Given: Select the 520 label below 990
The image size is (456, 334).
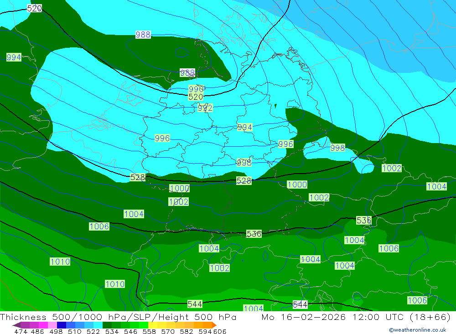Looking at the screenshot, I should [x=196, y=97].
